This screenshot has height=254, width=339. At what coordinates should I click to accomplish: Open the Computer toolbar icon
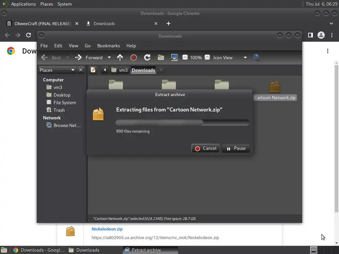pos(174,58)
